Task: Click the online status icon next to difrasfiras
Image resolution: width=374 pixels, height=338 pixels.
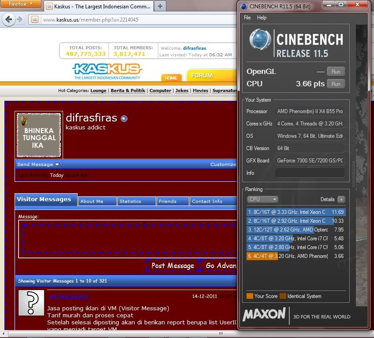Action: [x=124, y=118]
